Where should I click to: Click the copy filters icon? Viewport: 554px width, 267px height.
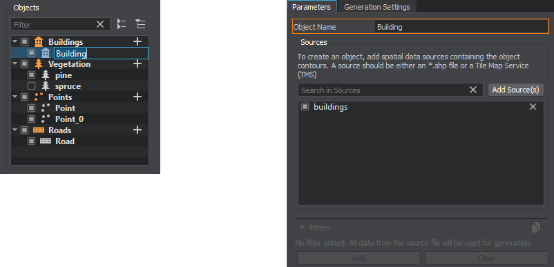[x=535, y=228]
